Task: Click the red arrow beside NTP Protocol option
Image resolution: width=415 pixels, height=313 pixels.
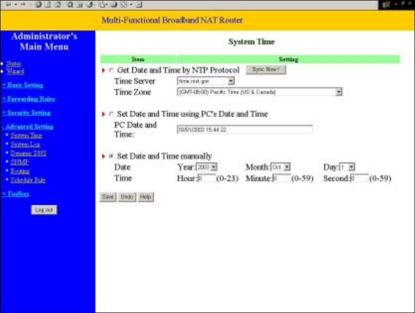Action: coord(104,70)
